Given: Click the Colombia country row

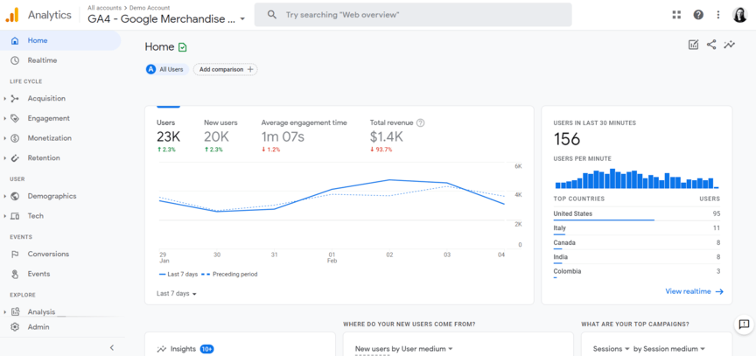Looking at the screenshot, I should tap(637, 272).
